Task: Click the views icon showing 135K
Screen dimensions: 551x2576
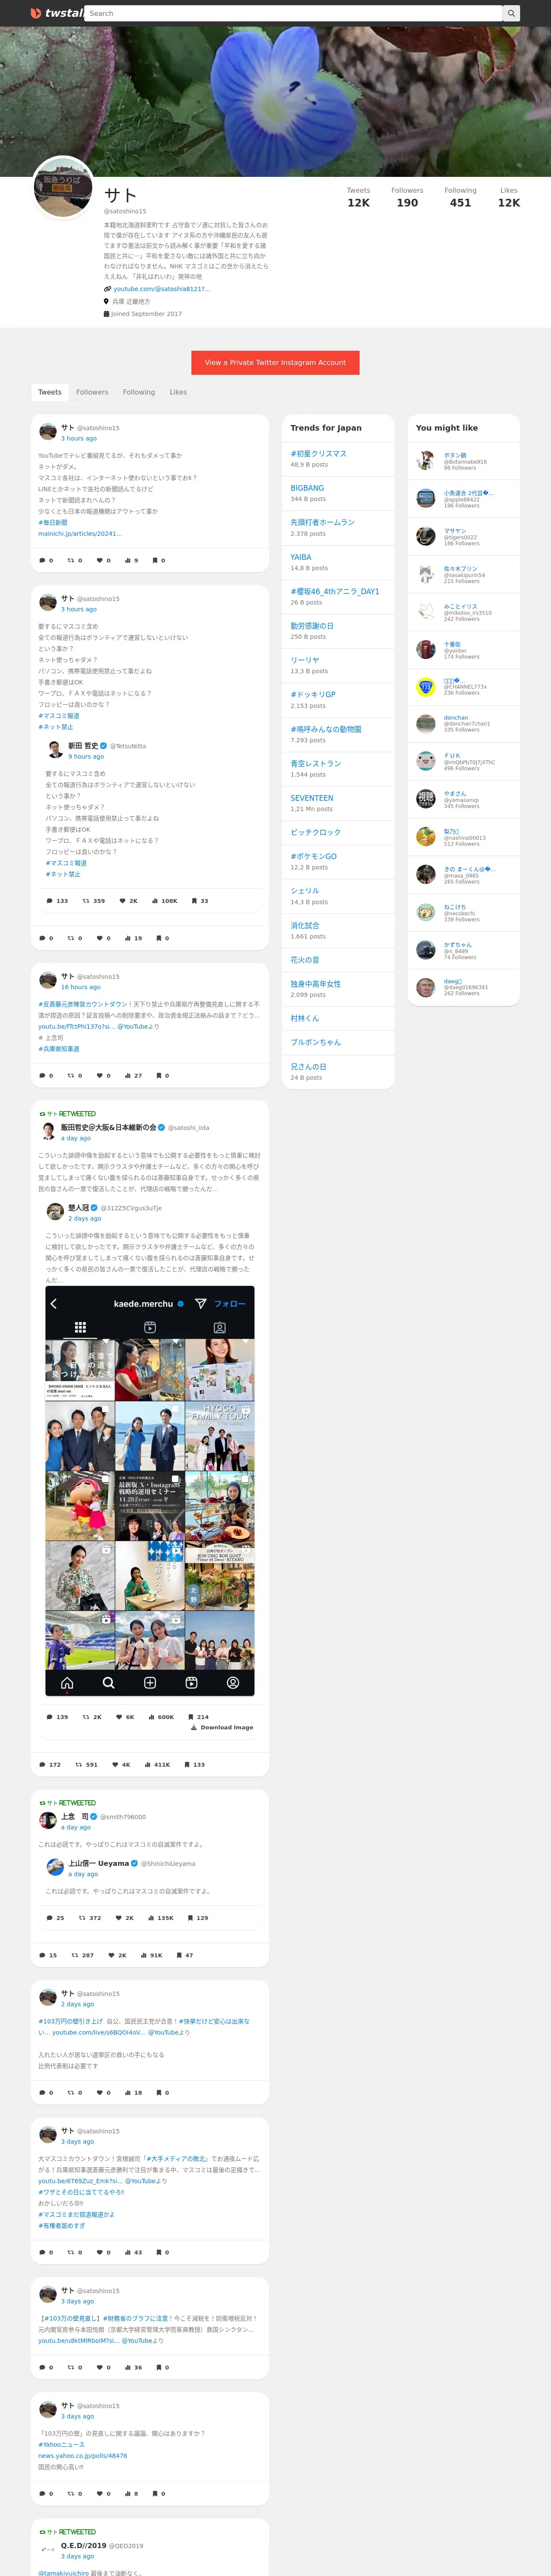Action: [x=152, y=1918]
